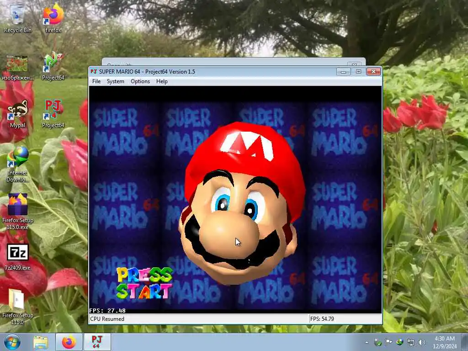The image size is (468, 351).
Task: Show hidden tray icons arrow
Action: (367, 342)
